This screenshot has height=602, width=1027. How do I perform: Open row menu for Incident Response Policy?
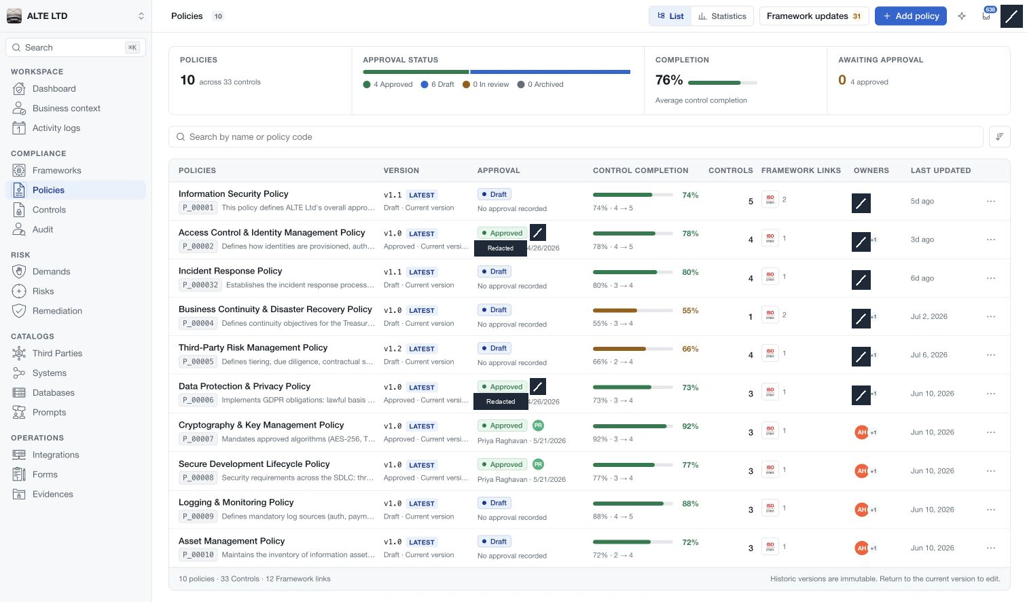[x=991, y=278]
